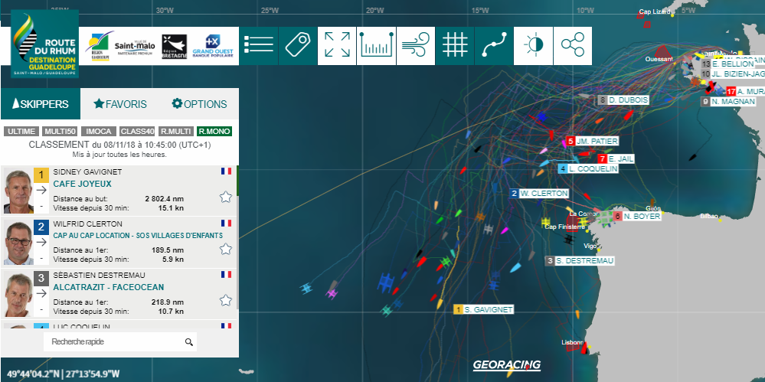Add Wilfrid Clerton to favorites star
765x382 pixels.
pos(225,249)
